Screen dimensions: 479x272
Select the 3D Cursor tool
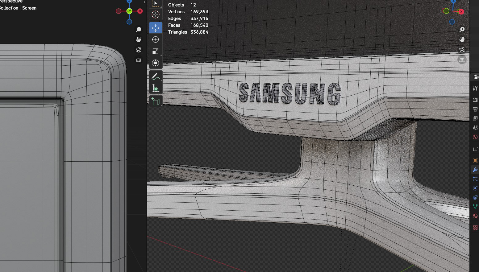tap(156, 14)
